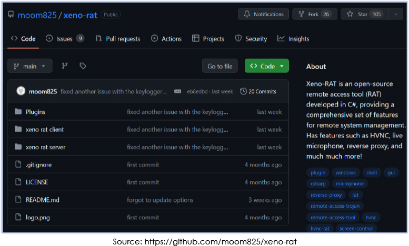Expand commit message ellipsis button
Viewport: 409px width, 246px height.
177,91
